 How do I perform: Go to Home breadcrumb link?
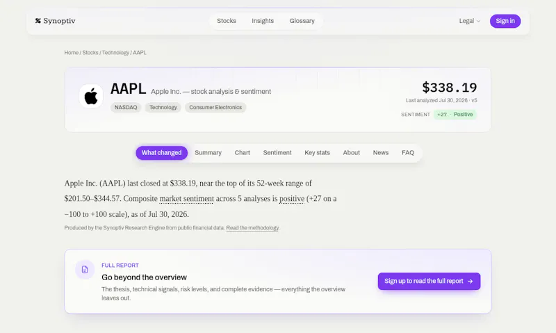pyautogui.click(x=72, y=52)
